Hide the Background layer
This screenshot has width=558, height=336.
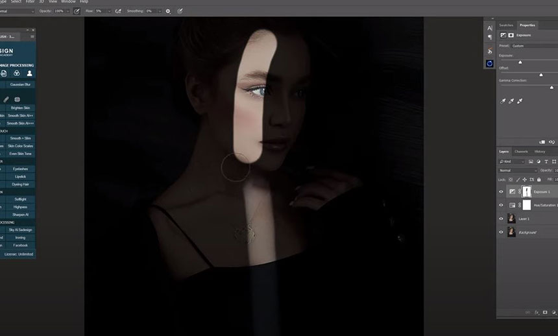501,232
